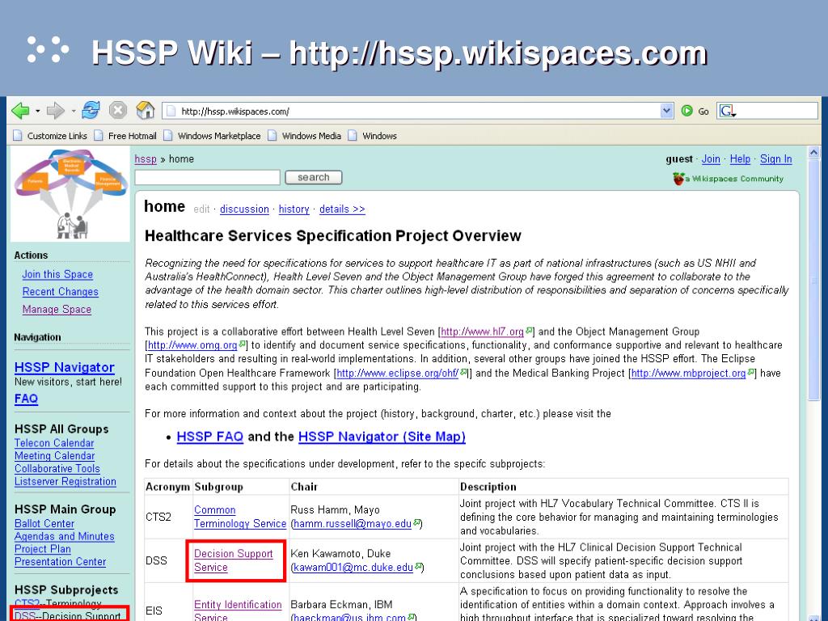Click the Join link in the header
The image size is (828, 621).
[x=711, y=159]
